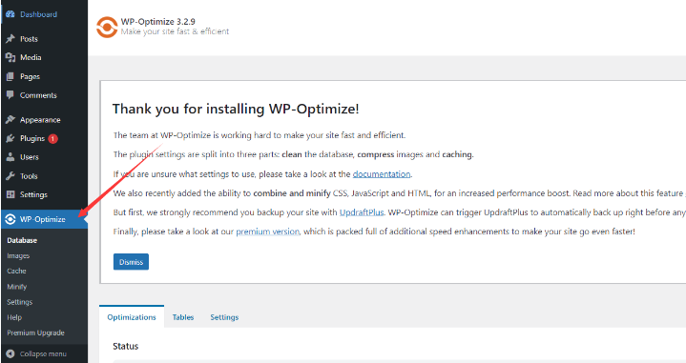The height and width of the screenshot is (363, 686).
Task: Click the Comments speech bubble icon
Action: point(10,94)
